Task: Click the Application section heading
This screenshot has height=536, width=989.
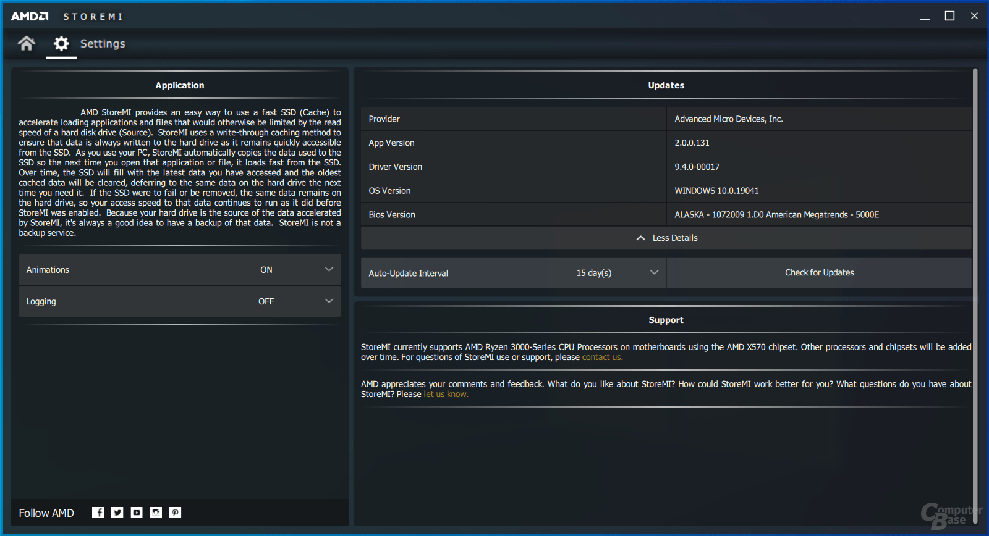Action: 180,85
